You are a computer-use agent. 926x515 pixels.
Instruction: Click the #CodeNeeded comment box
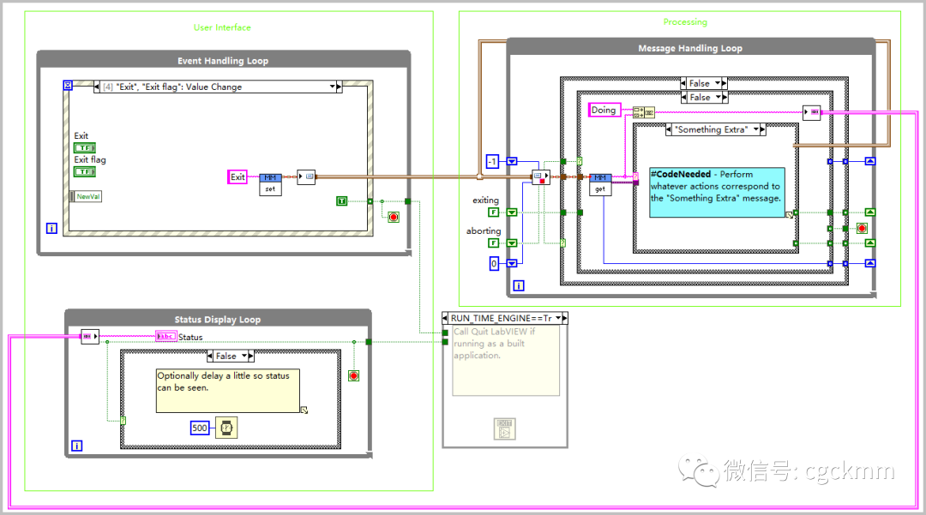tap(717, 192)
